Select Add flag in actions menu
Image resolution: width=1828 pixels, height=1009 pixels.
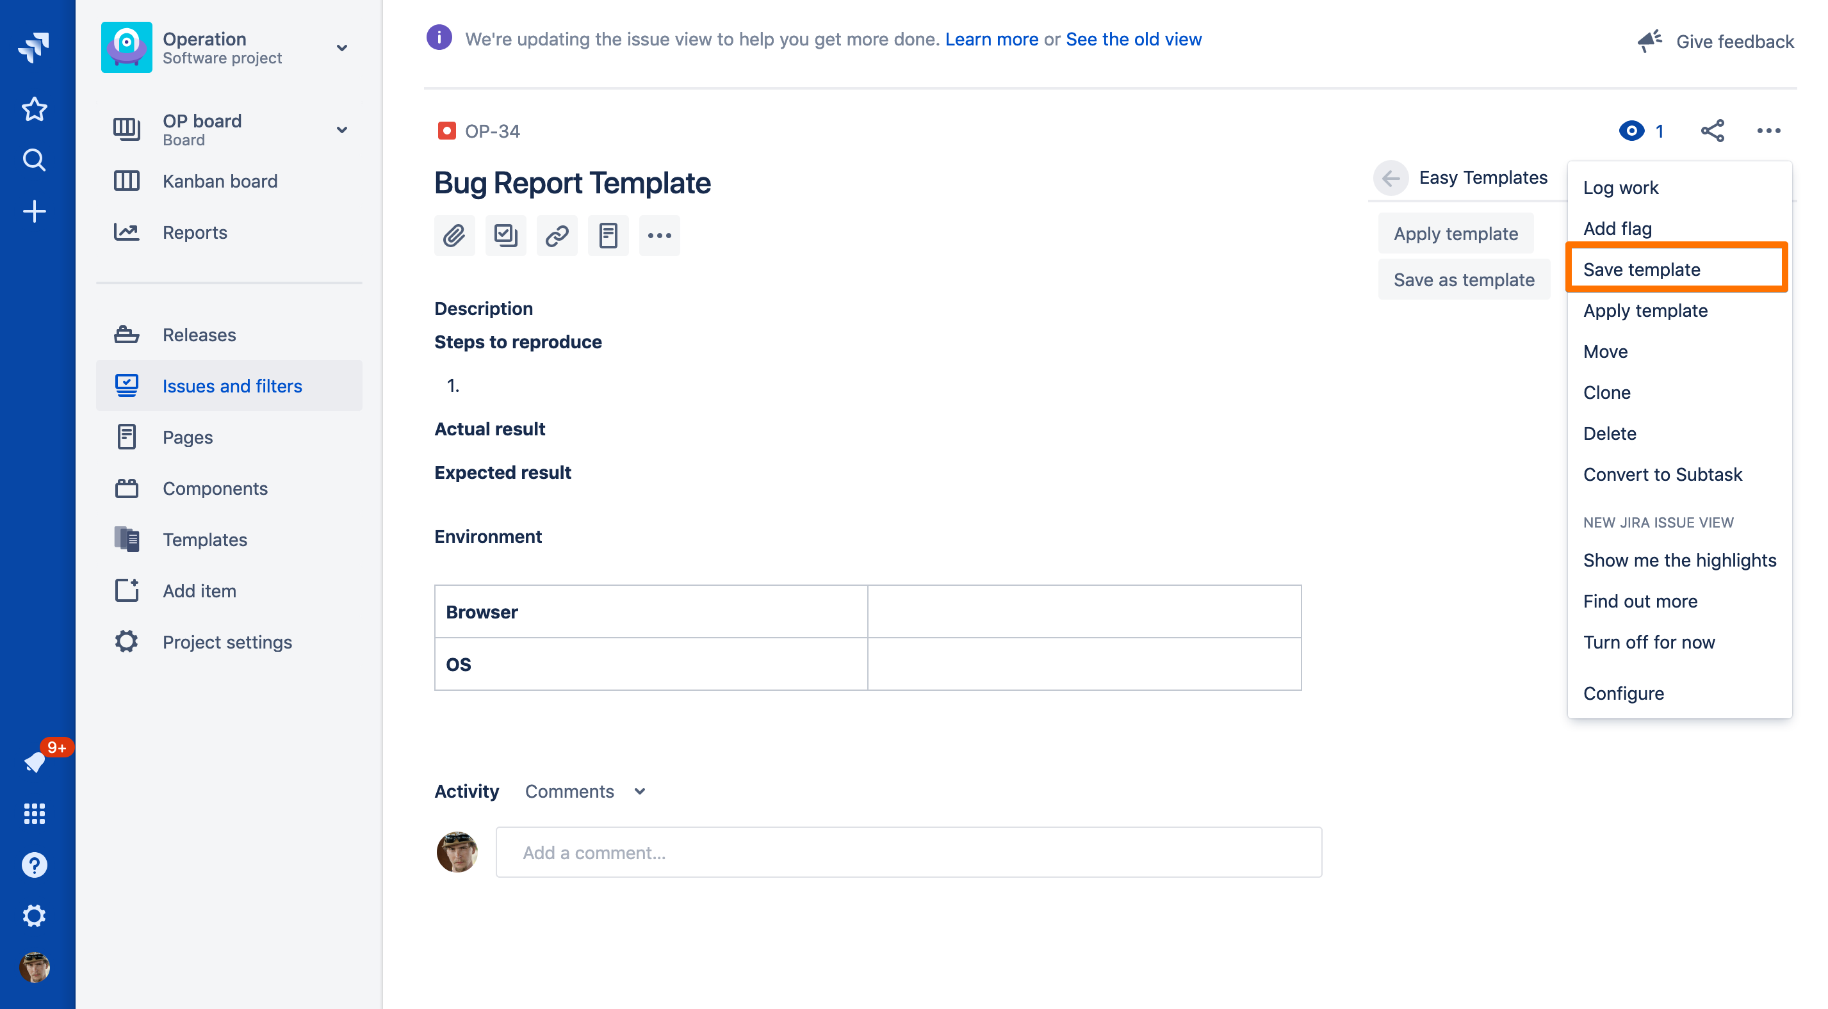(x=1617, y=229)
